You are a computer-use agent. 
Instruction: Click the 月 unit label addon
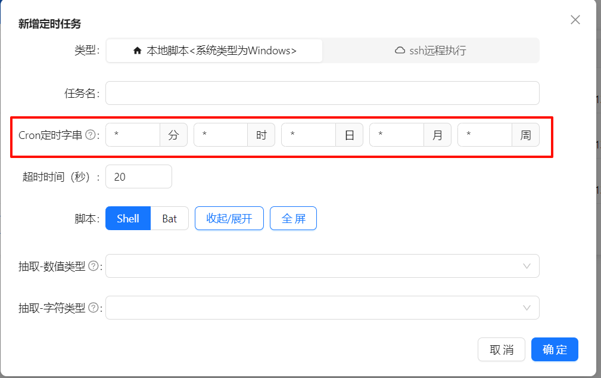click(x=437, y=135)
